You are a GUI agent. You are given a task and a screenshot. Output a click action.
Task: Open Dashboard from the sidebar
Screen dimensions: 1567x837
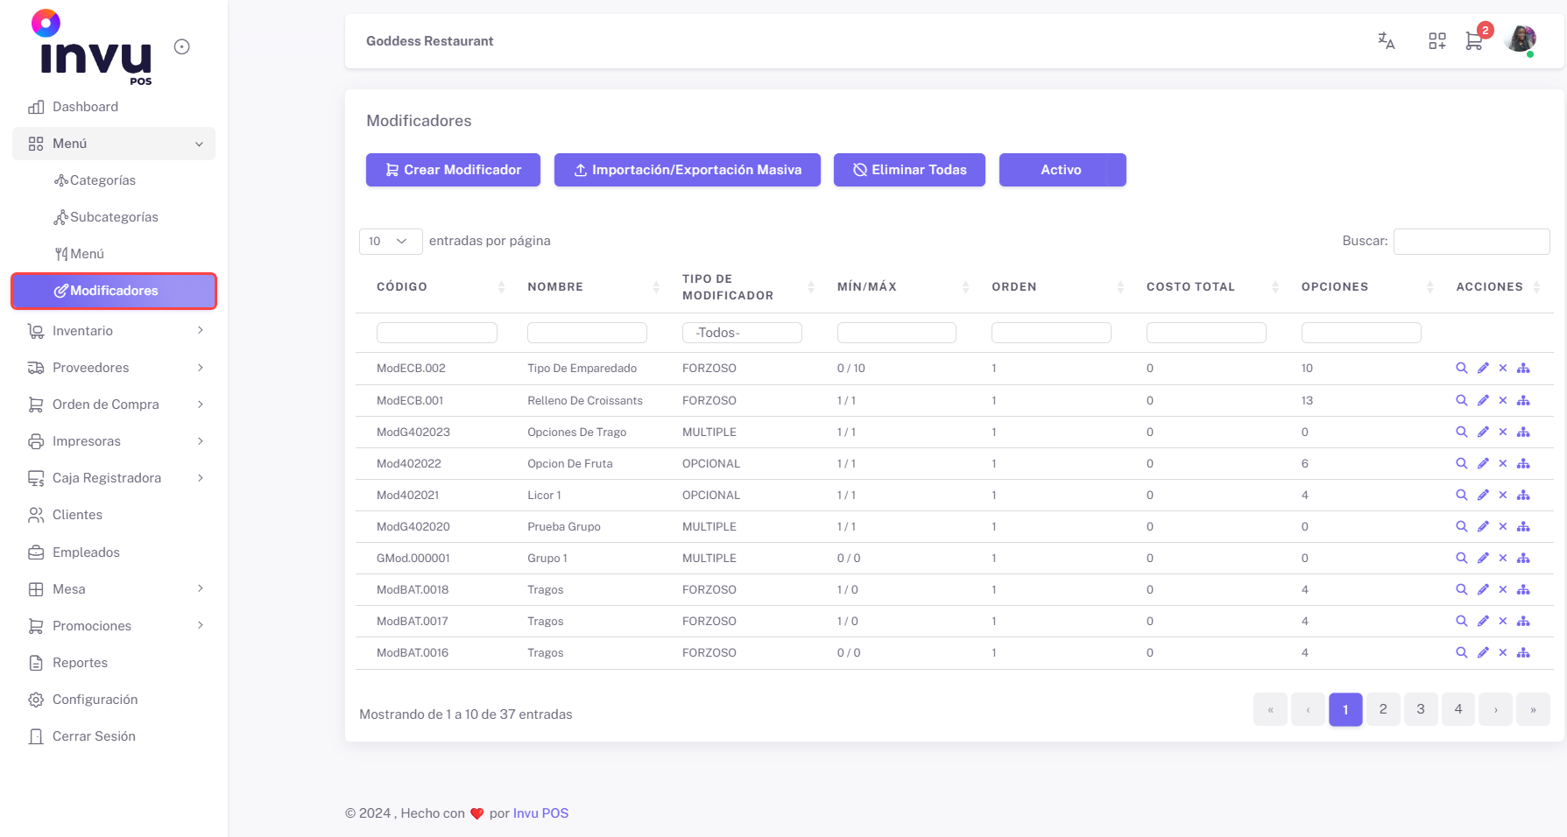[x=114, y=107]
